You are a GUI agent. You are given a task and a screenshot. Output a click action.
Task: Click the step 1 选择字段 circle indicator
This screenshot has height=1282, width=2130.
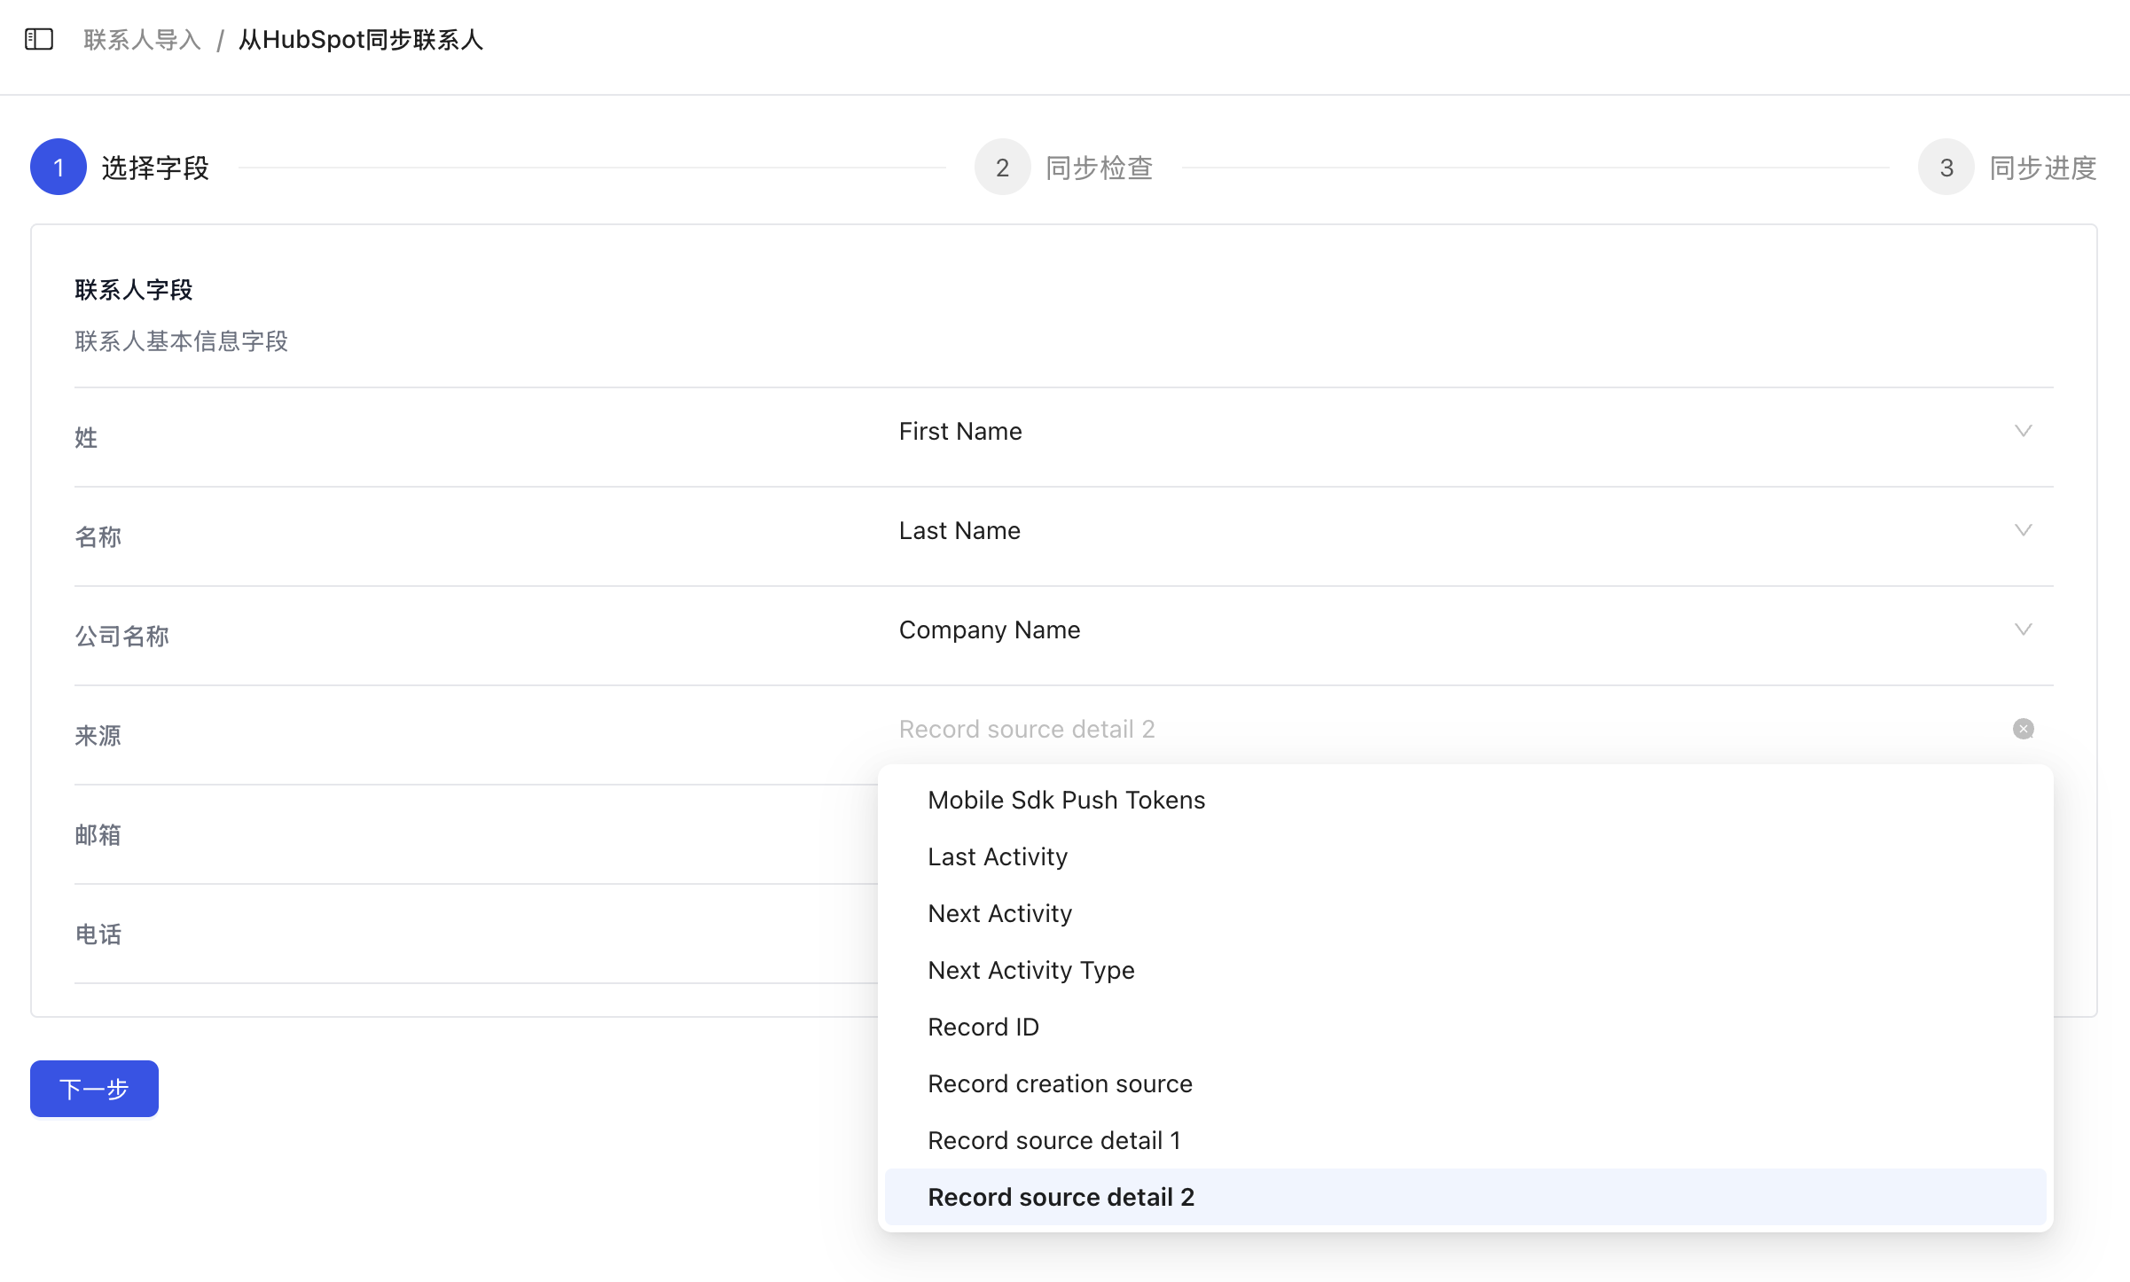59,167
